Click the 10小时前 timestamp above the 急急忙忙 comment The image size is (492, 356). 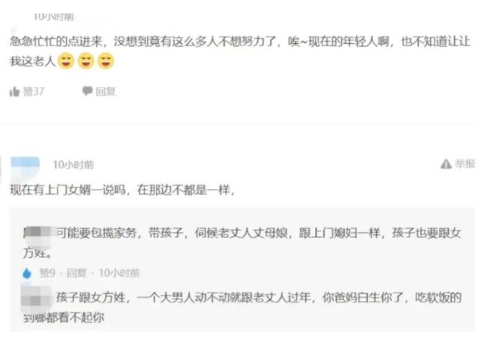point(54,17)
